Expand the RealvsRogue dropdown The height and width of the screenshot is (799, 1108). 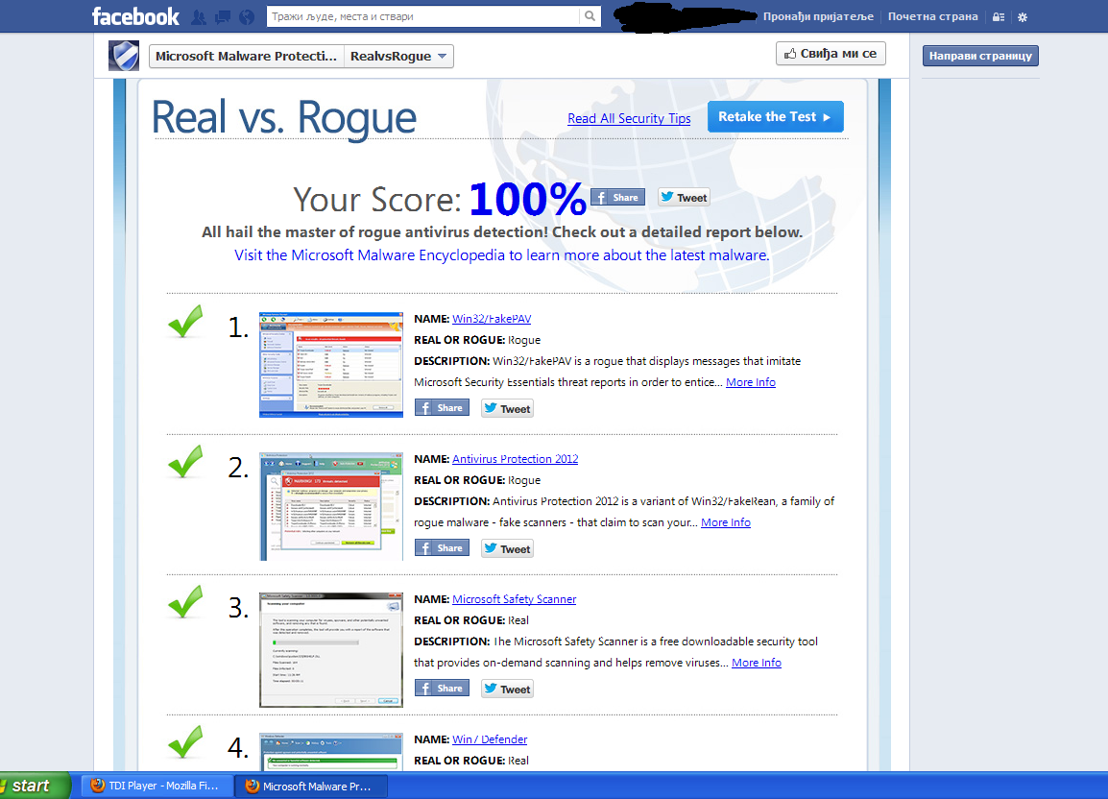click(x=398, y=56)
